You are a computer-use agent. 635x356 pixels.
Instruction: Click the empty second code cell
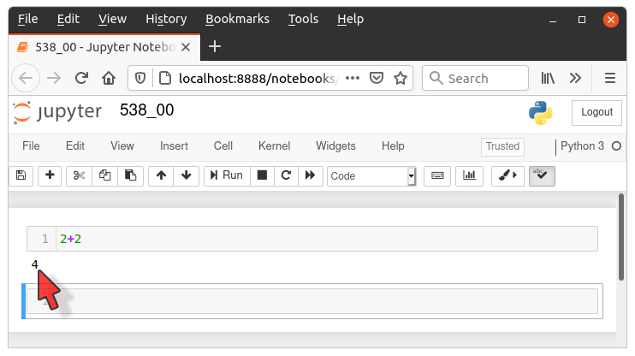click(x=325, y=301)
